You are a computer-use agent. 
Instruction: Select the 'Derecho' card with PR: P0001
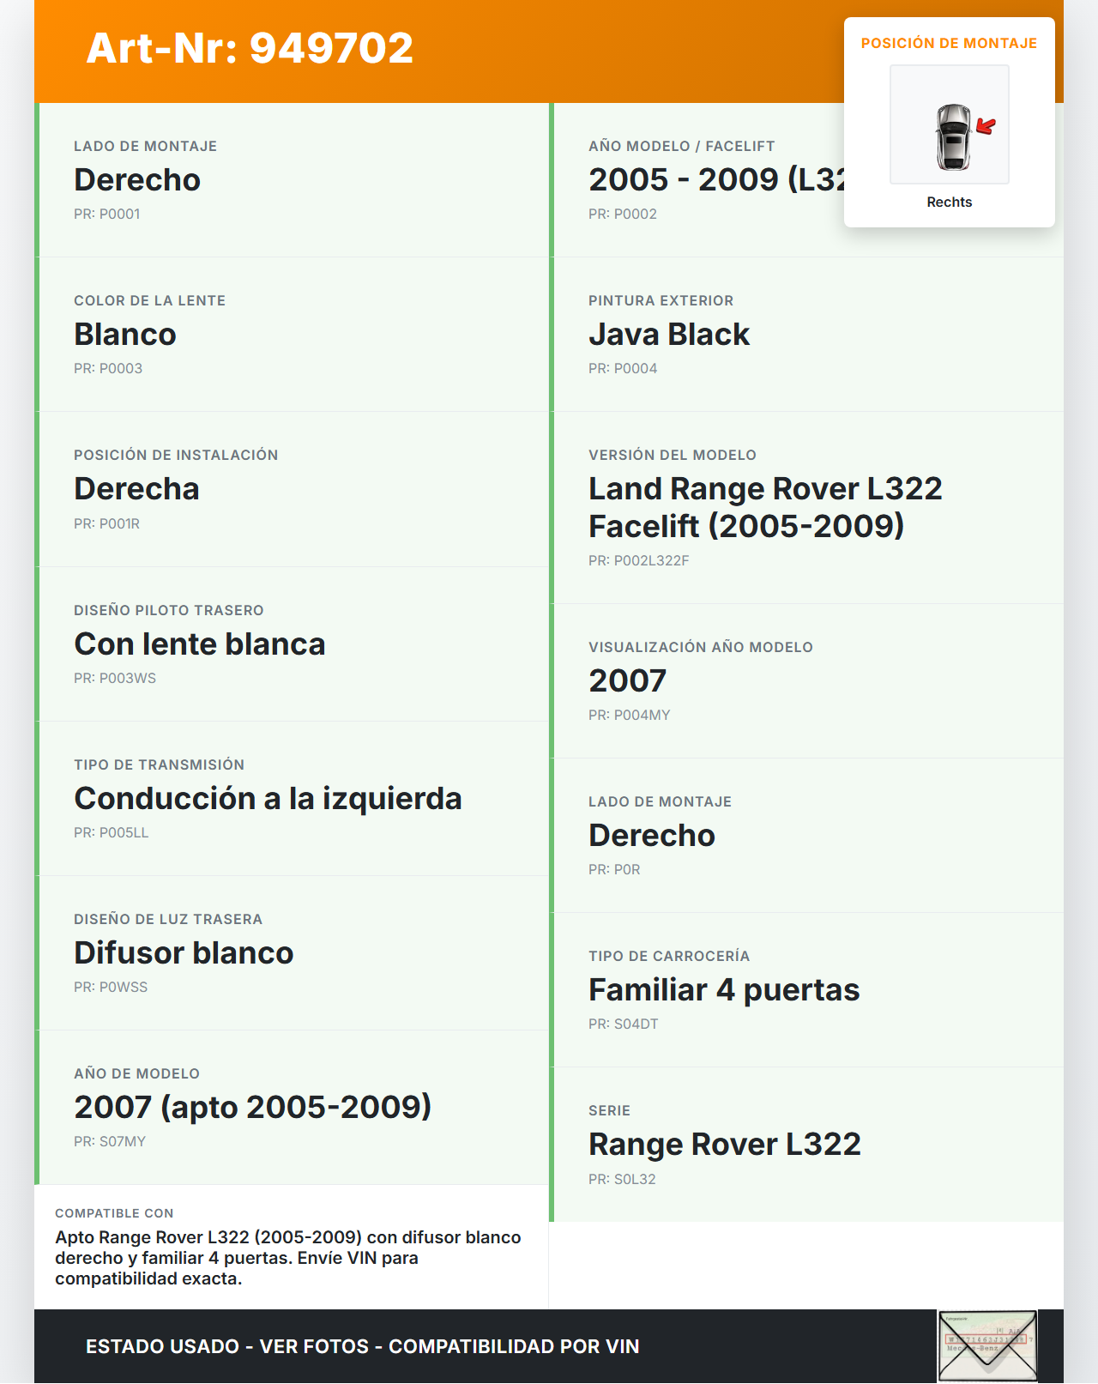[293, 180]
